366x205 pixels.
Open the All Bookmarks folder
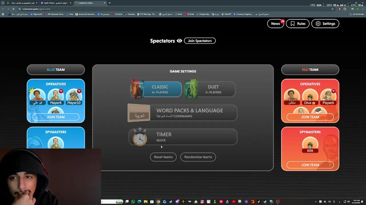(x=357, y=14)
